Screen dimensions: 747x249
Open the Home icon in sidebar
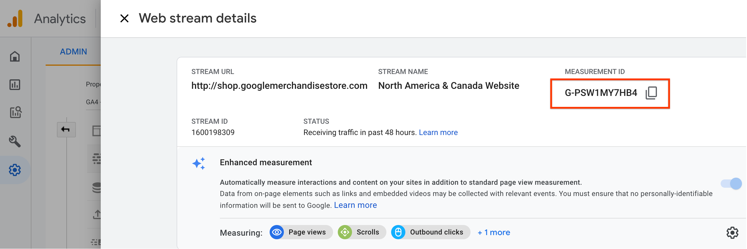click(x=15, y=56)
